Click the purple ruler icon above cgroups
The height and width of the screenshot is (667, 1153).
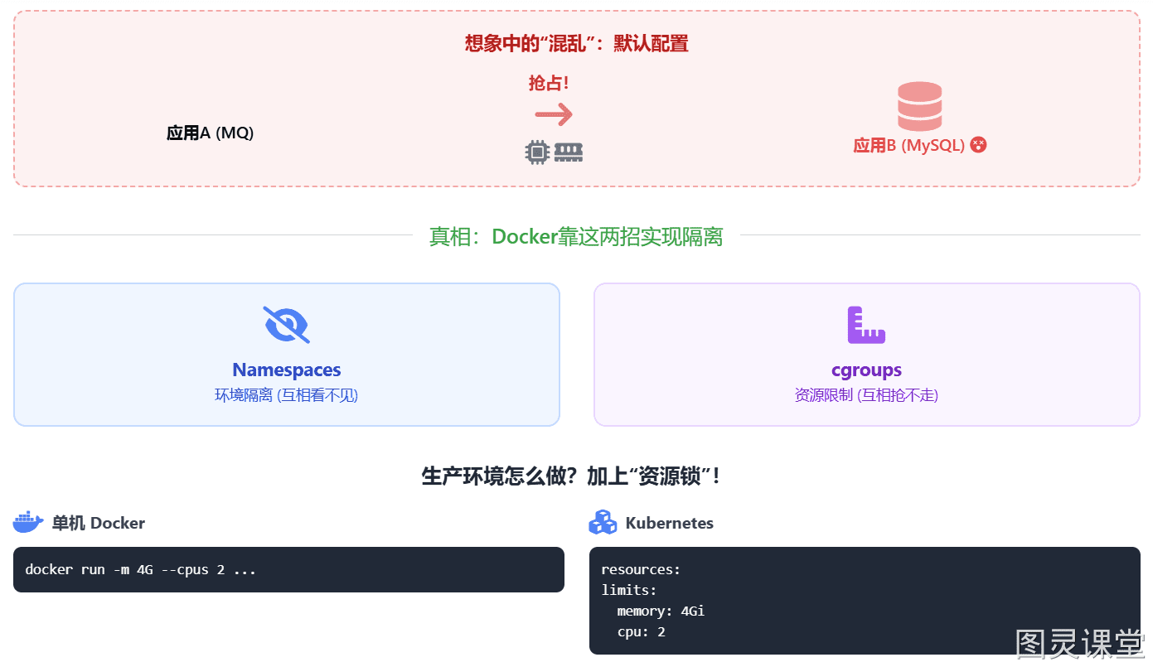point(866,325)
